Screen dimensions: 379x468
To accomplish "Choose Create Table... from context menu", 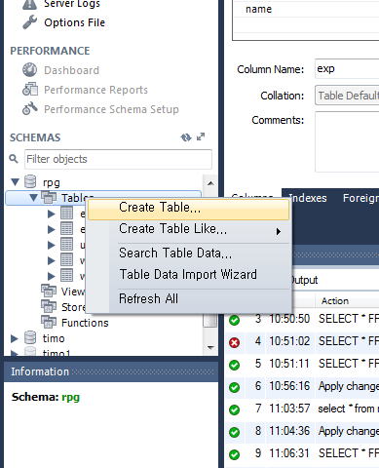I will point(188,210).
